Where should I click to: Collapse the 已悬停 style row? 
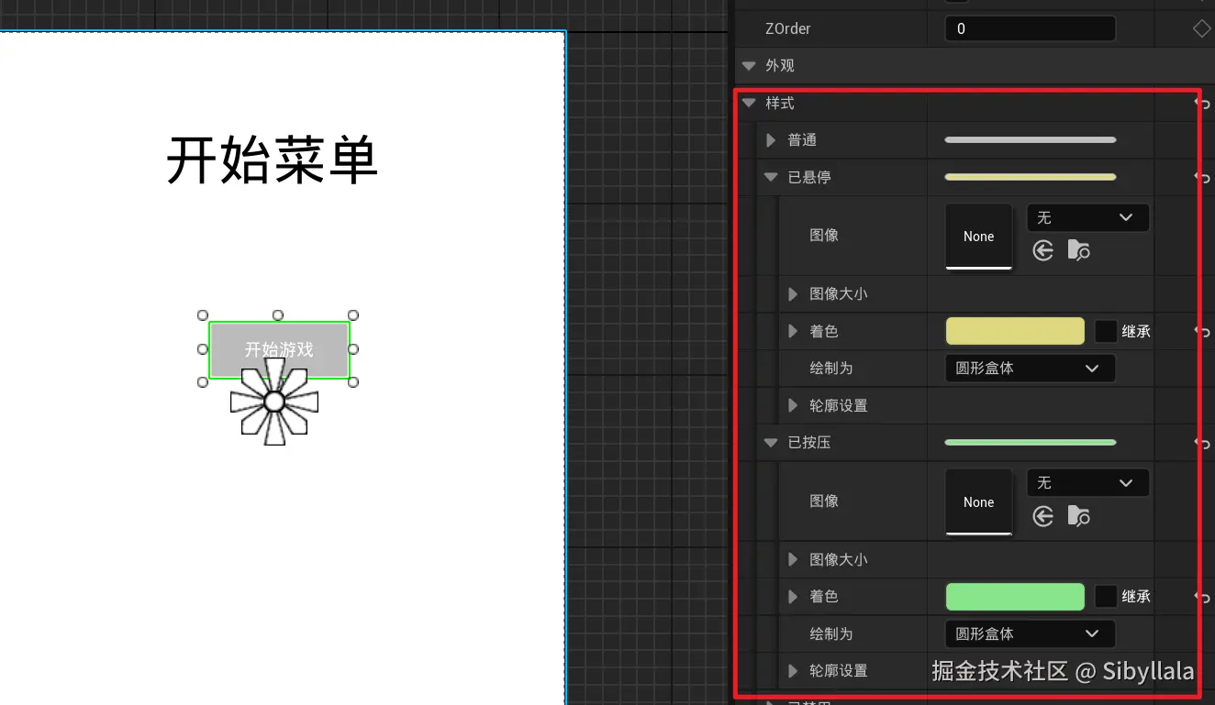click(x=771, y=177)
